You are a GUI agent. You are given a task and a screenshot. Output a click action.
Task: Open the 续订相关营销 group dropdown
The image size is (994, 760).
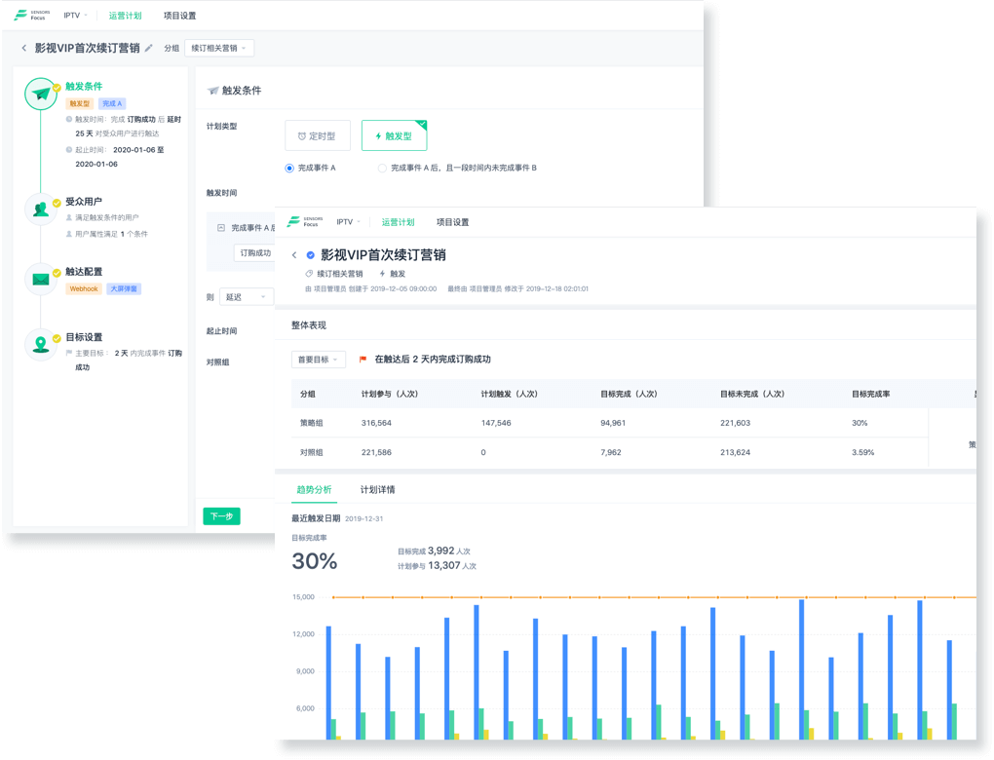pyautogui.click(x=219, y=48)
